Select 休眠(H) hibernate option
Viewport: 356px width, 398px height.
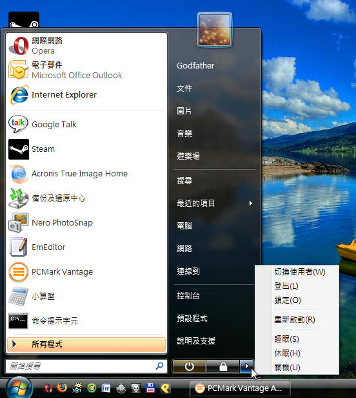287,353
